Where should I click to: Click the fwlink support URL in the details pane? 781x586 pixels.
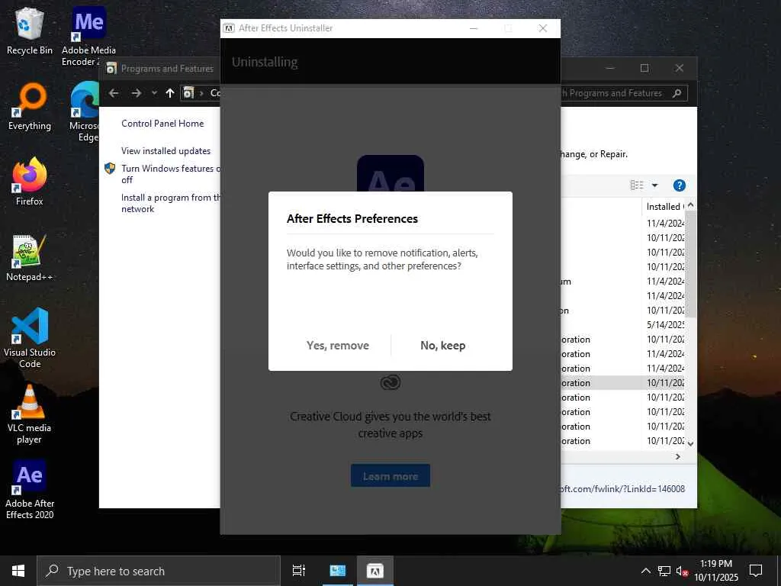pos(622,489)
